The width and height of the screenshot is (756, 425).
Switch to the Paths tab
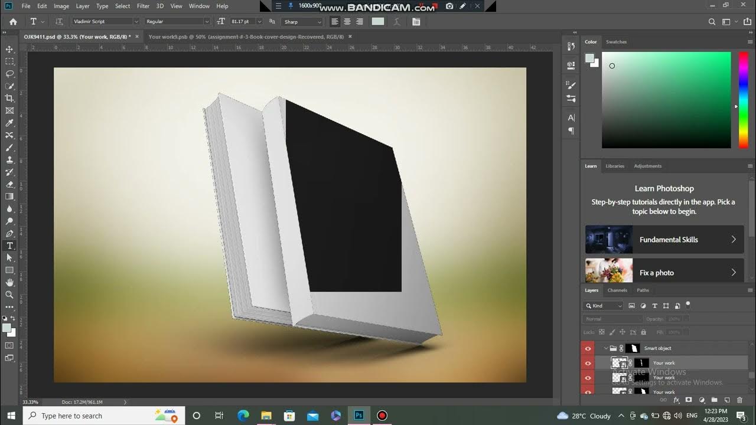pyautogui.click(x=643, y=290)
